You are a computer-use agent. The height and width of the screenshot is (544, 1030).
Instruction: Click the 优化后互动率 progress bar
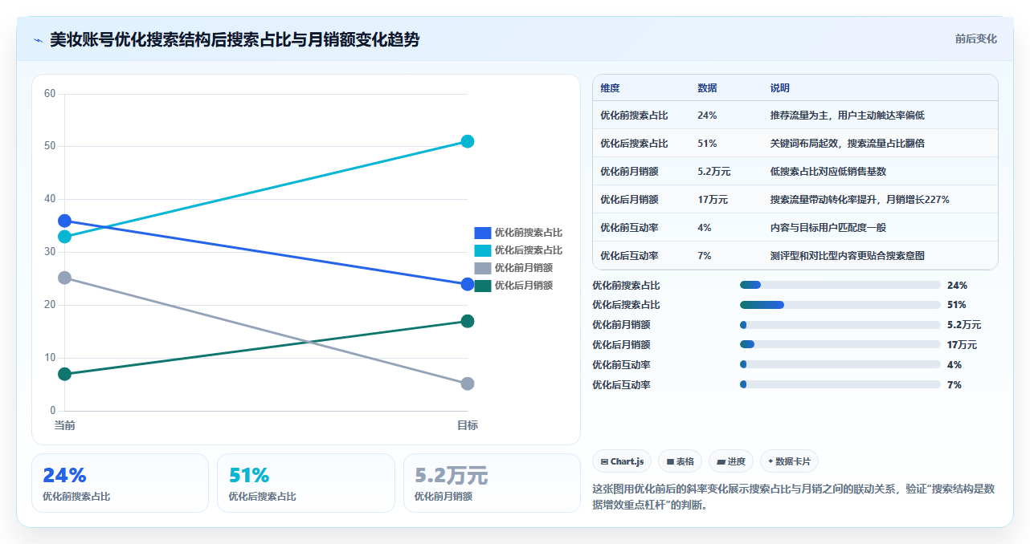pyautogui.click(x=840, y=384)
